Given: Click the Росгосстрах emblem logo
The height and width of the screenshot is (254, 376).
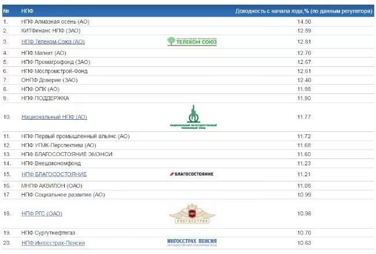Looking at the screenshot, I should coord(192,214).
